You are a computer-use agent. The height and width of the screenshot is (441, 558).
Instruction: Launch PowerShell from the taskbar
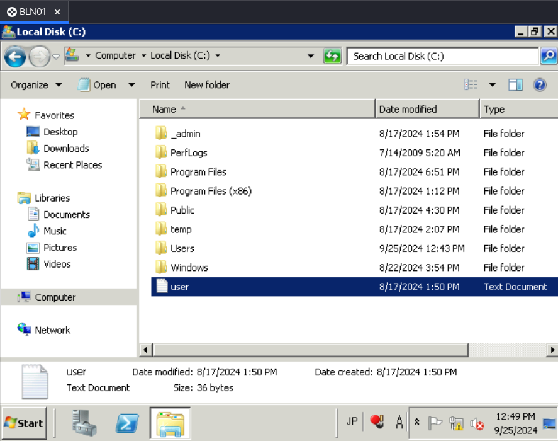(127, 423)
